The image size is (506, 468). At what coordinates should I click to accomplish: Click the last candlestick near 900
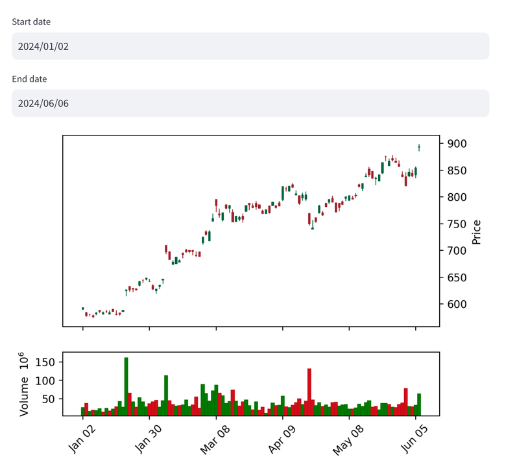coord(419,147)
